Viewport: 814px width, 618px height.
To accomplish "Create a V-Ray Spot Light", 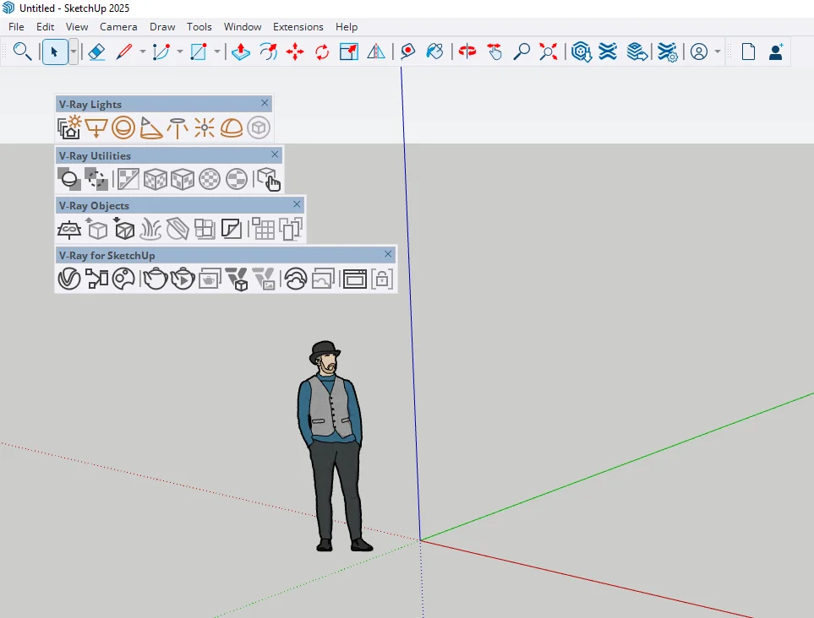I will pyautogui.click(x=150, y=127).
